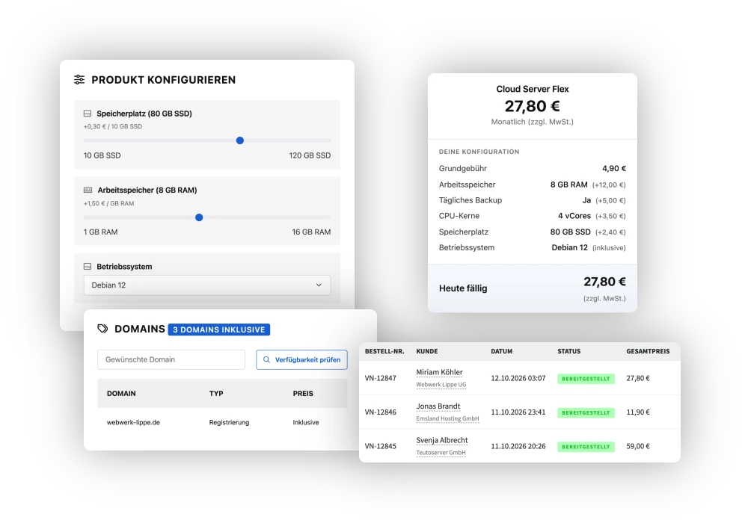The height and width of the screenshot is (523, 748).
Task: Click the Gesamtpreis column header
Action: point(648,351)
